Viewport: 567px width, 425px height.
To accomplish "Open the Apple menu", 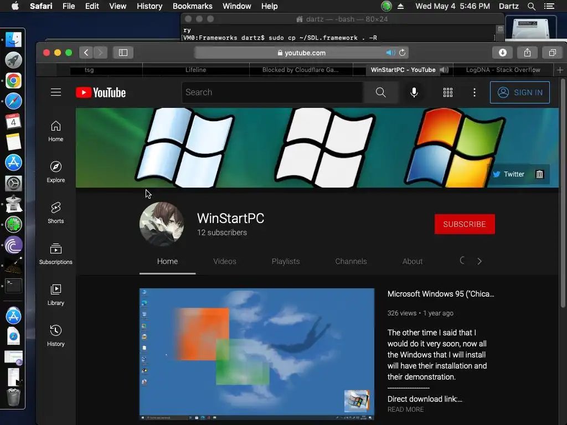I will coord(15,6).
